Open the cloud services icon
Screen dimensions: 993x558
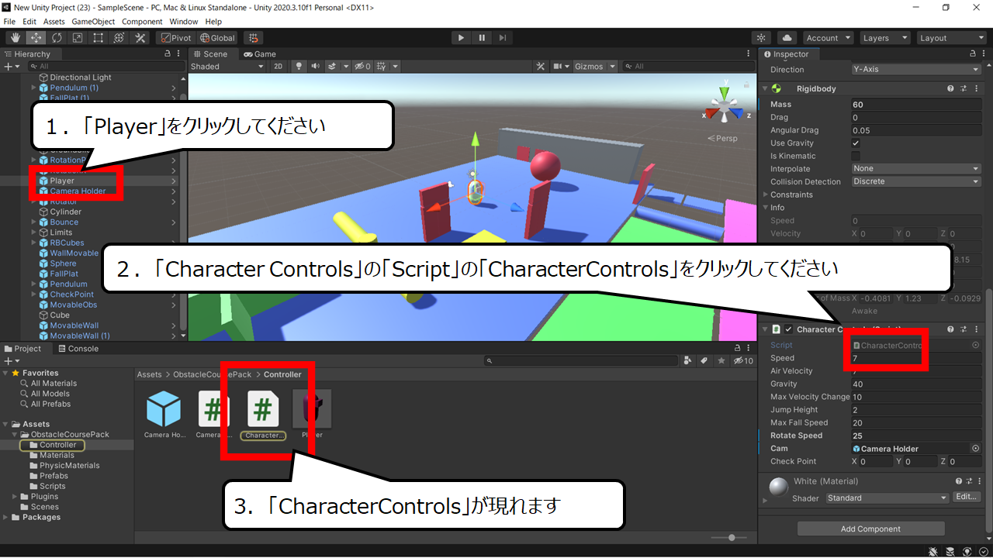pyautogui.click(x=787, y=37)
